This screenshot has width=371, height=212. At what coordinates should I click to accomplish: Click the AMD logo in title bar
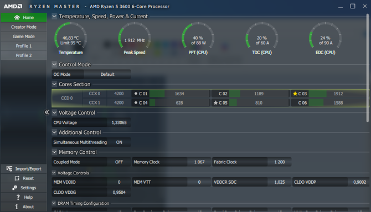(13, 7)
